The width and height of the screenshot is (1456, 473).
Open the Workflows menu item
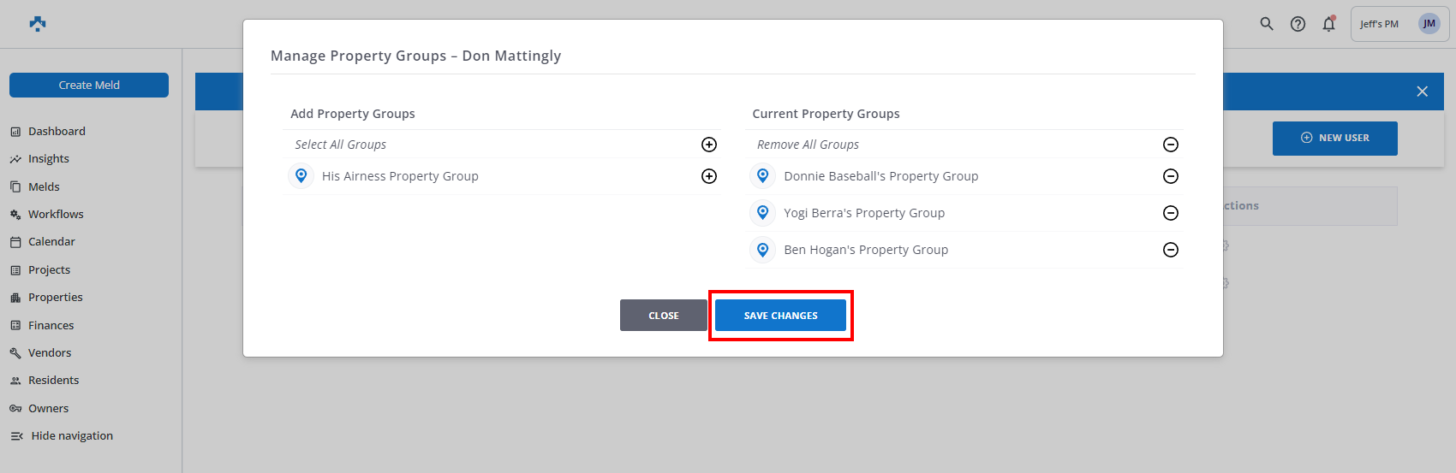click(56, 214)
